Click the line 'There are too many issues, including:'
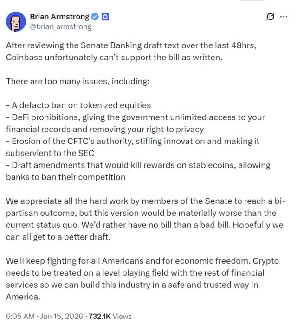297x324 pixels. coord(77,81)
